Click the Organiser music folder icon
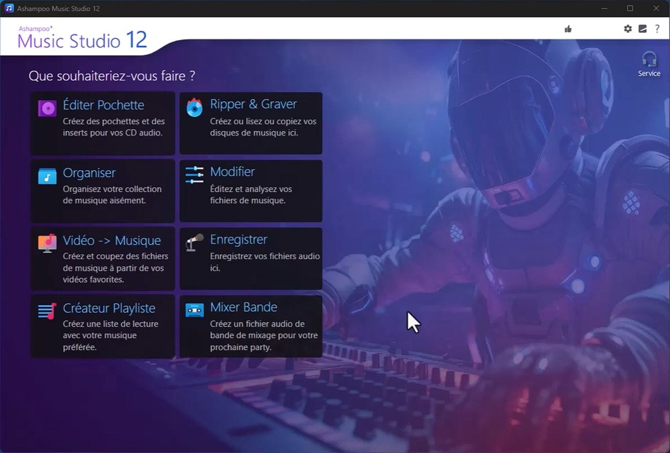Screen dimensions: 670x453 (47, 176)
